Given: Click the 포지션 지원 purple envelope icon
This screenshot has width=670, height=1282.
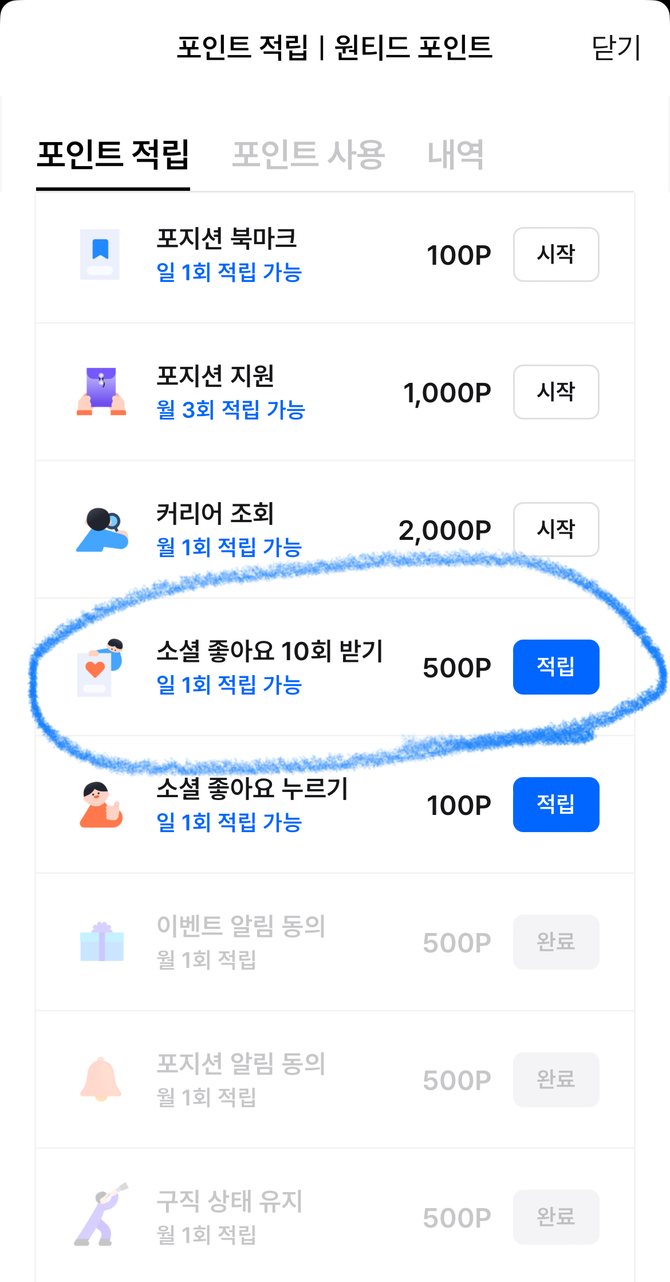Looking at the screenshot, I should click(101, 391).
